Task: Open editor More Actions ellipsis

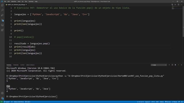Action: [181, 5]
